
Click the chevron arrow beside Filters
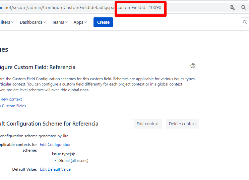pyautogui.click(x=12, y=22)
